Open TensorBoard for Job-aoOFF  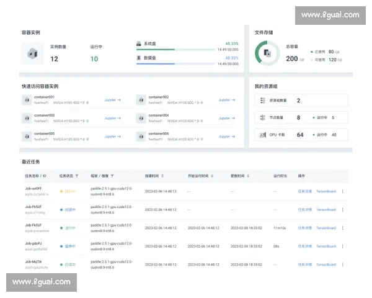[x=326, y=192]
